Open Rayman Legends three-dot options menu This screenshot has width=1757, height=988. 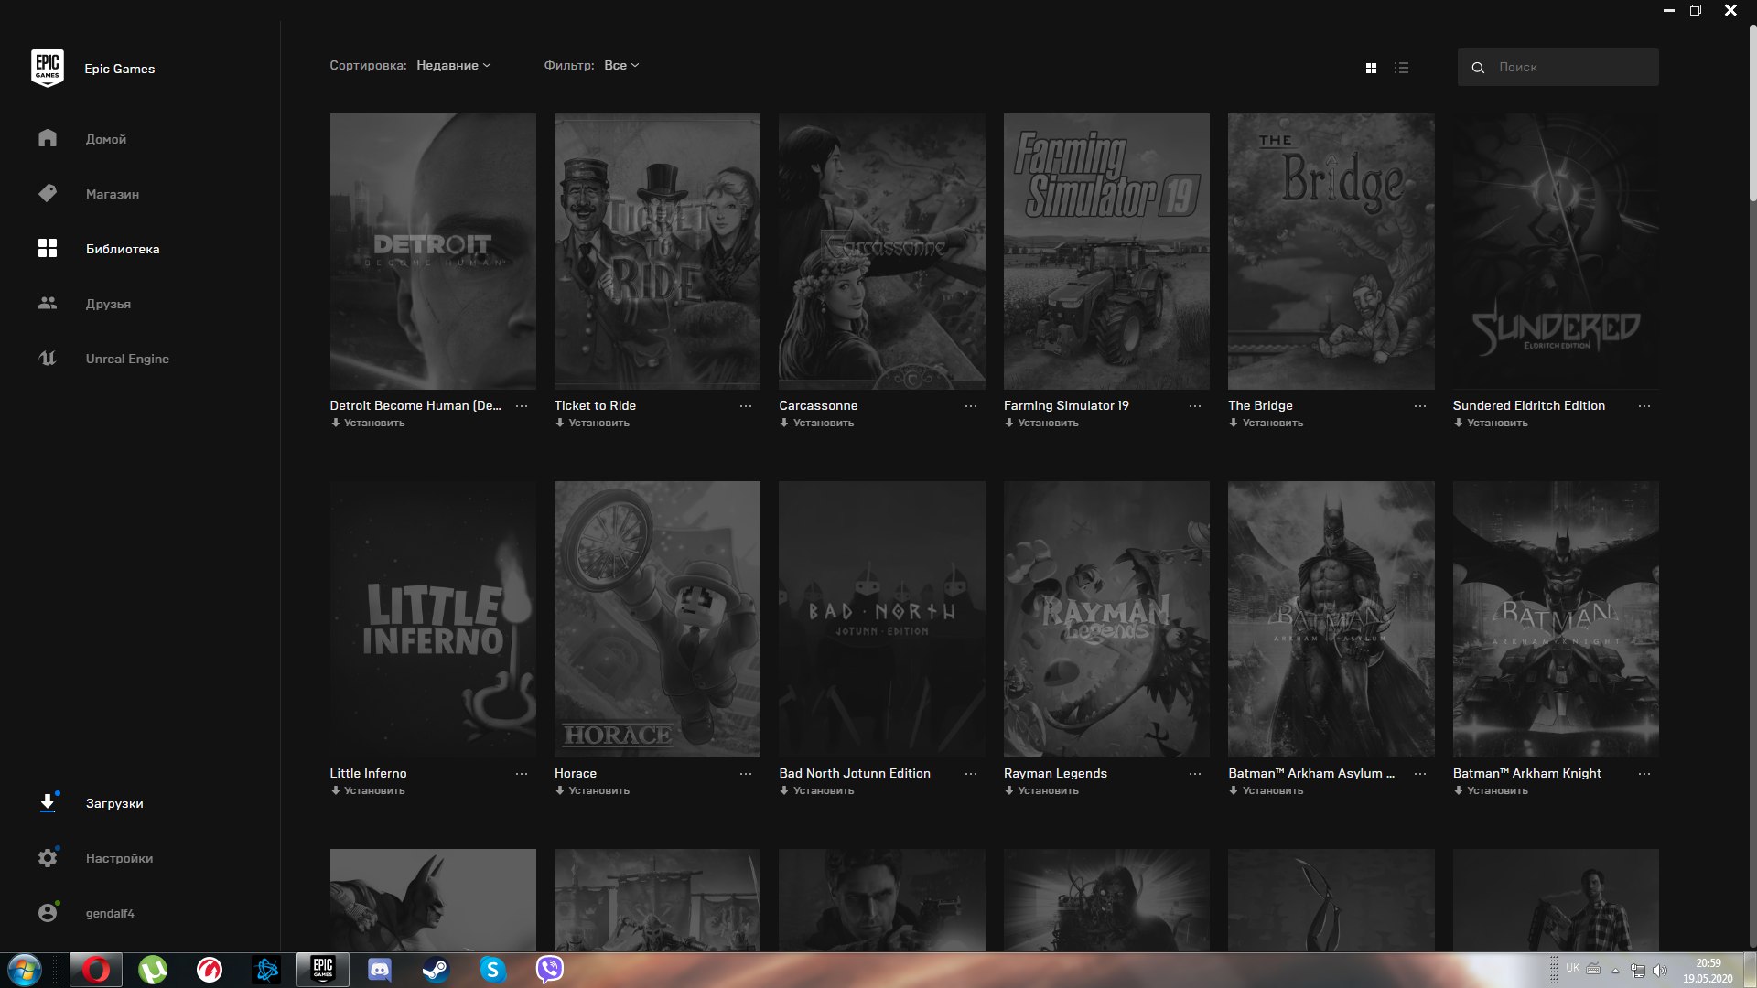1195,774
